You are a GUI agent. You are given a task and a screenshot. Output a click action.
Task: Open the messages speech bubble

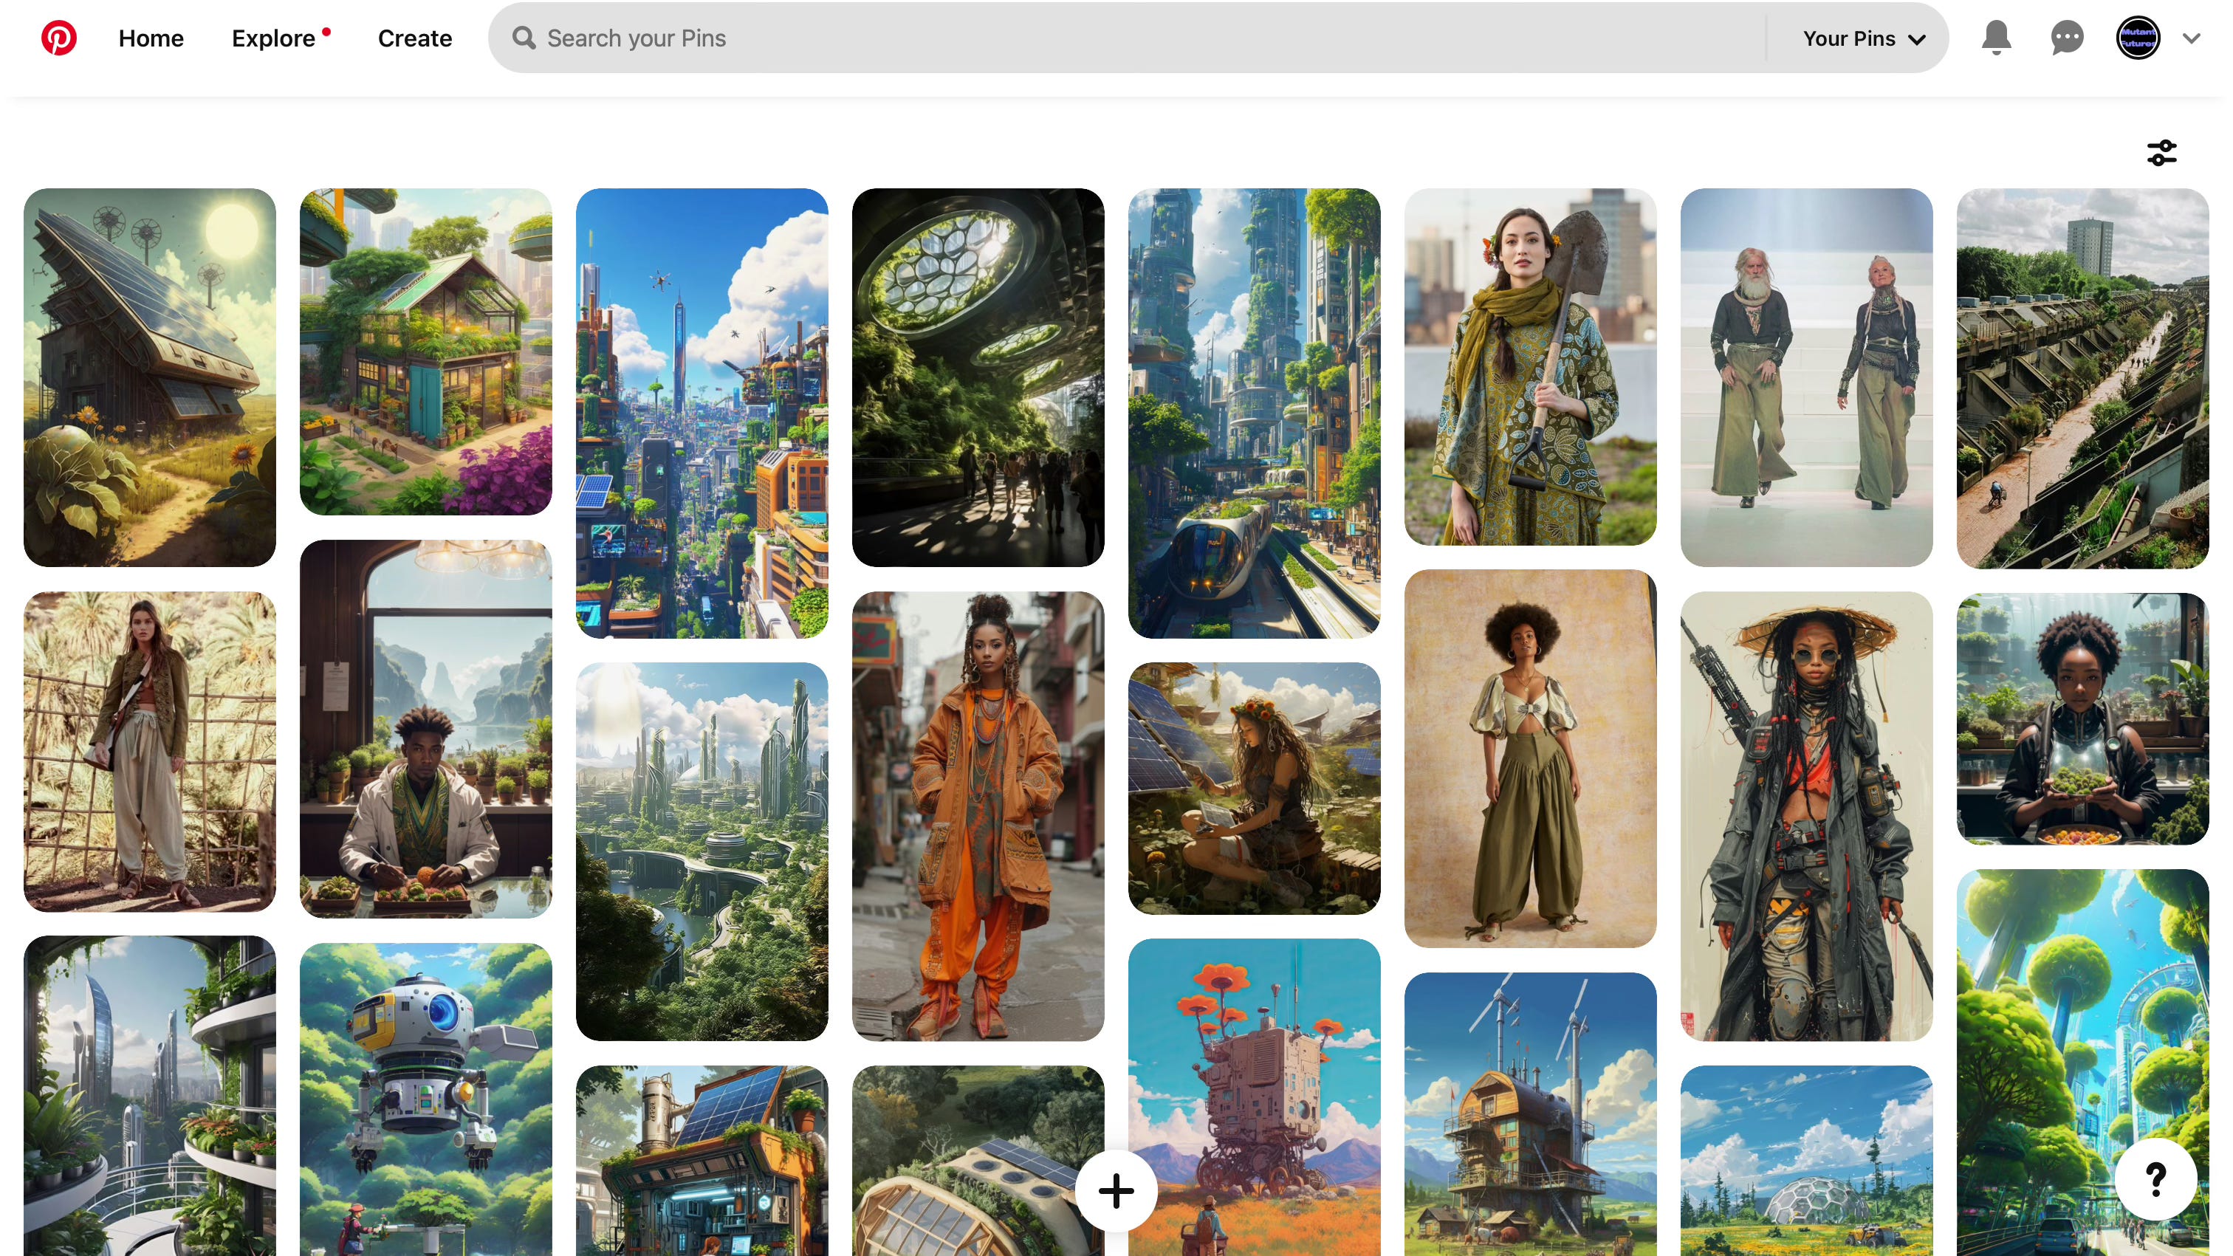point(2067,38)
